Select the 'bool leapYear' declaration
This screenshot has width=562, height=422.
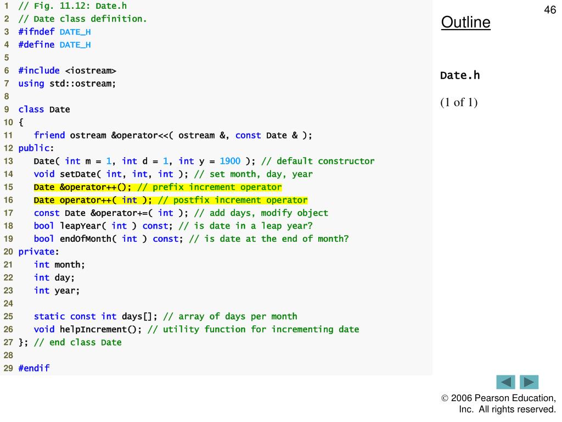173,226
